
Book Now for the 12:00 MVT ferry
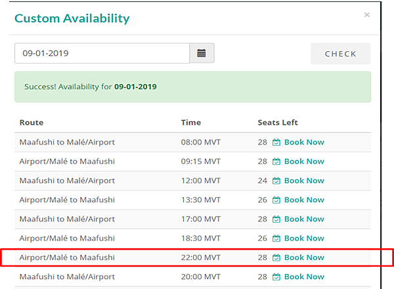[x=304, y=181]
